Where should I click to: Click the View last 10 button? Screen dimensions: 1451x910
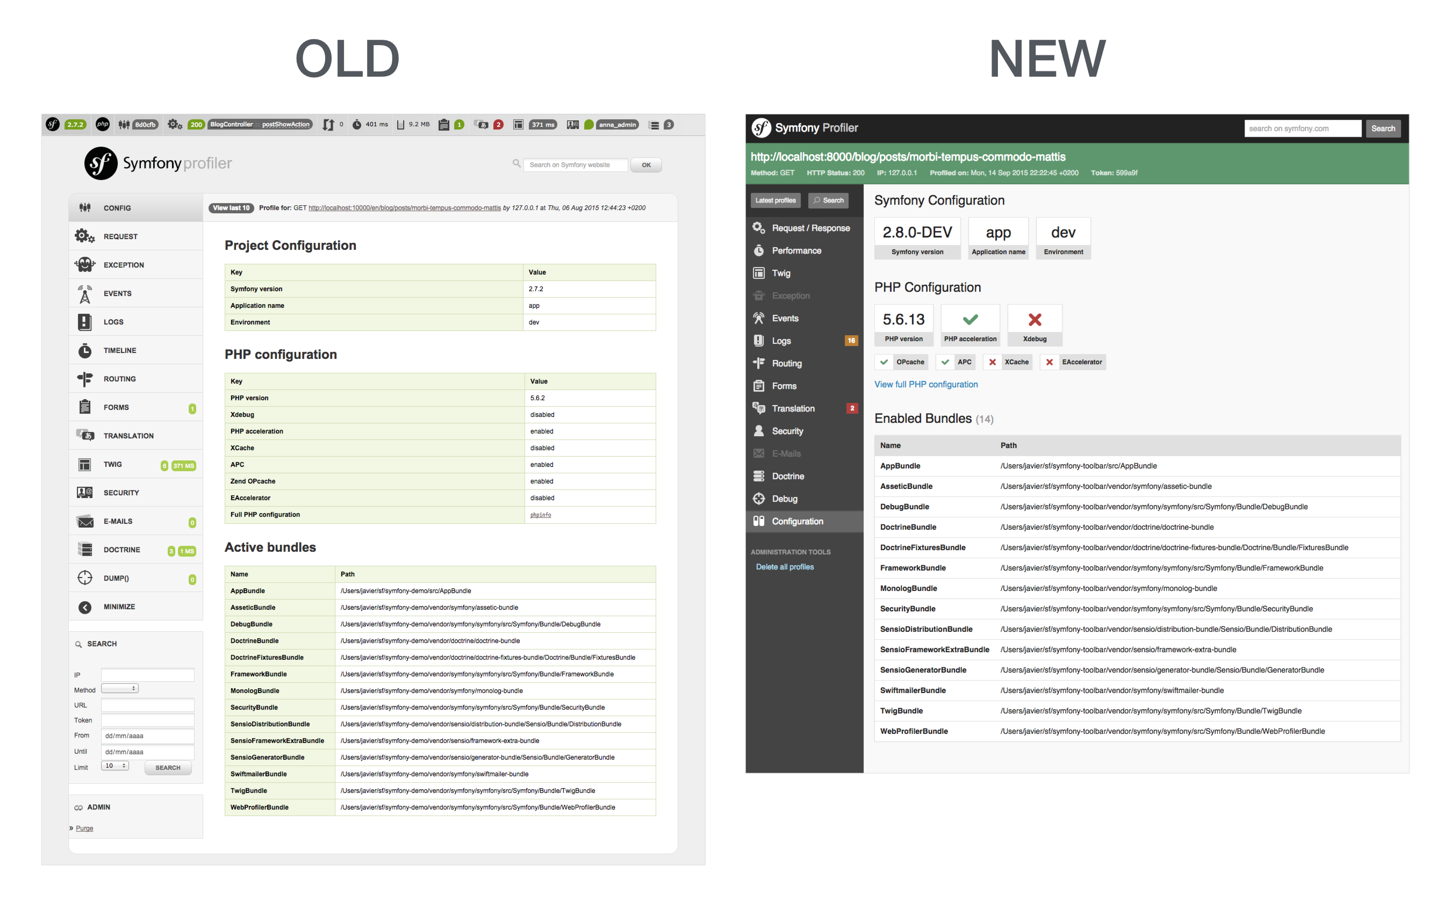point(231,208)
